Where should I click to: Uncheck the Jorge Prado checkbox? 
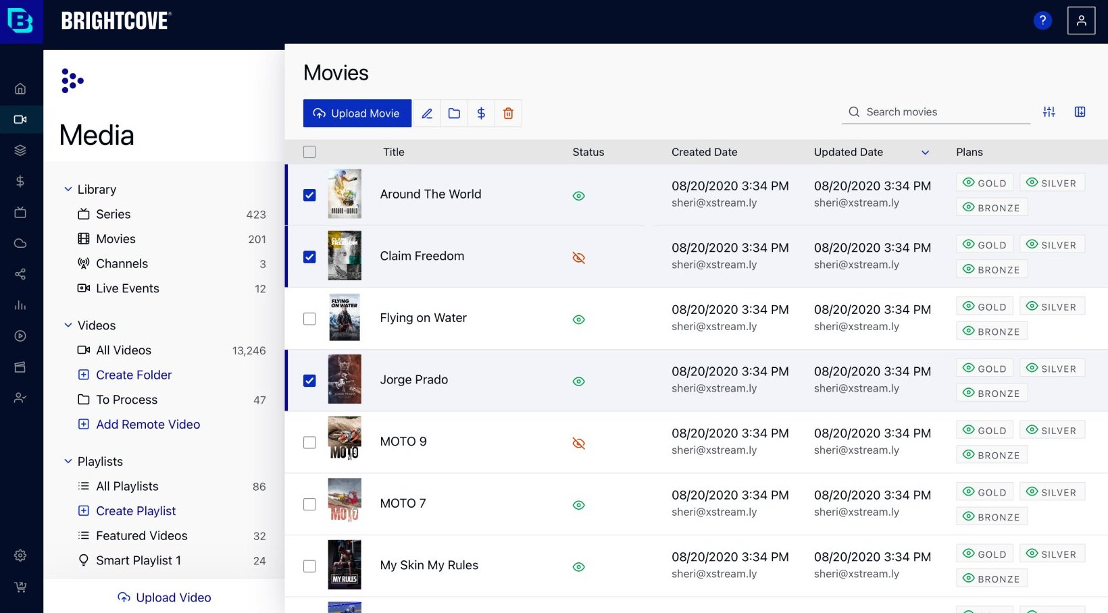click(x=309, y=381)
